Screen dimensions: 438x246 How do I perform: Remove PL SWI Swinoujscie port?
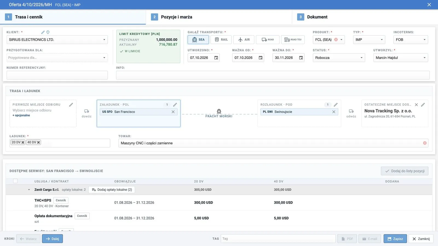point(334,112)
